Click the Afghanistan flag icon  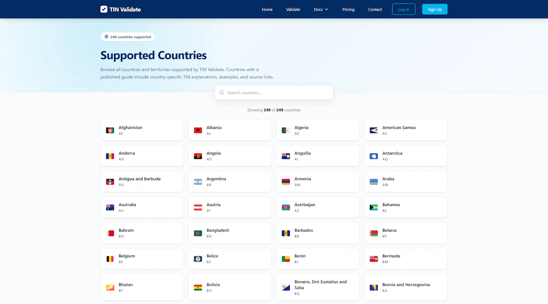(x=110, y=130)
